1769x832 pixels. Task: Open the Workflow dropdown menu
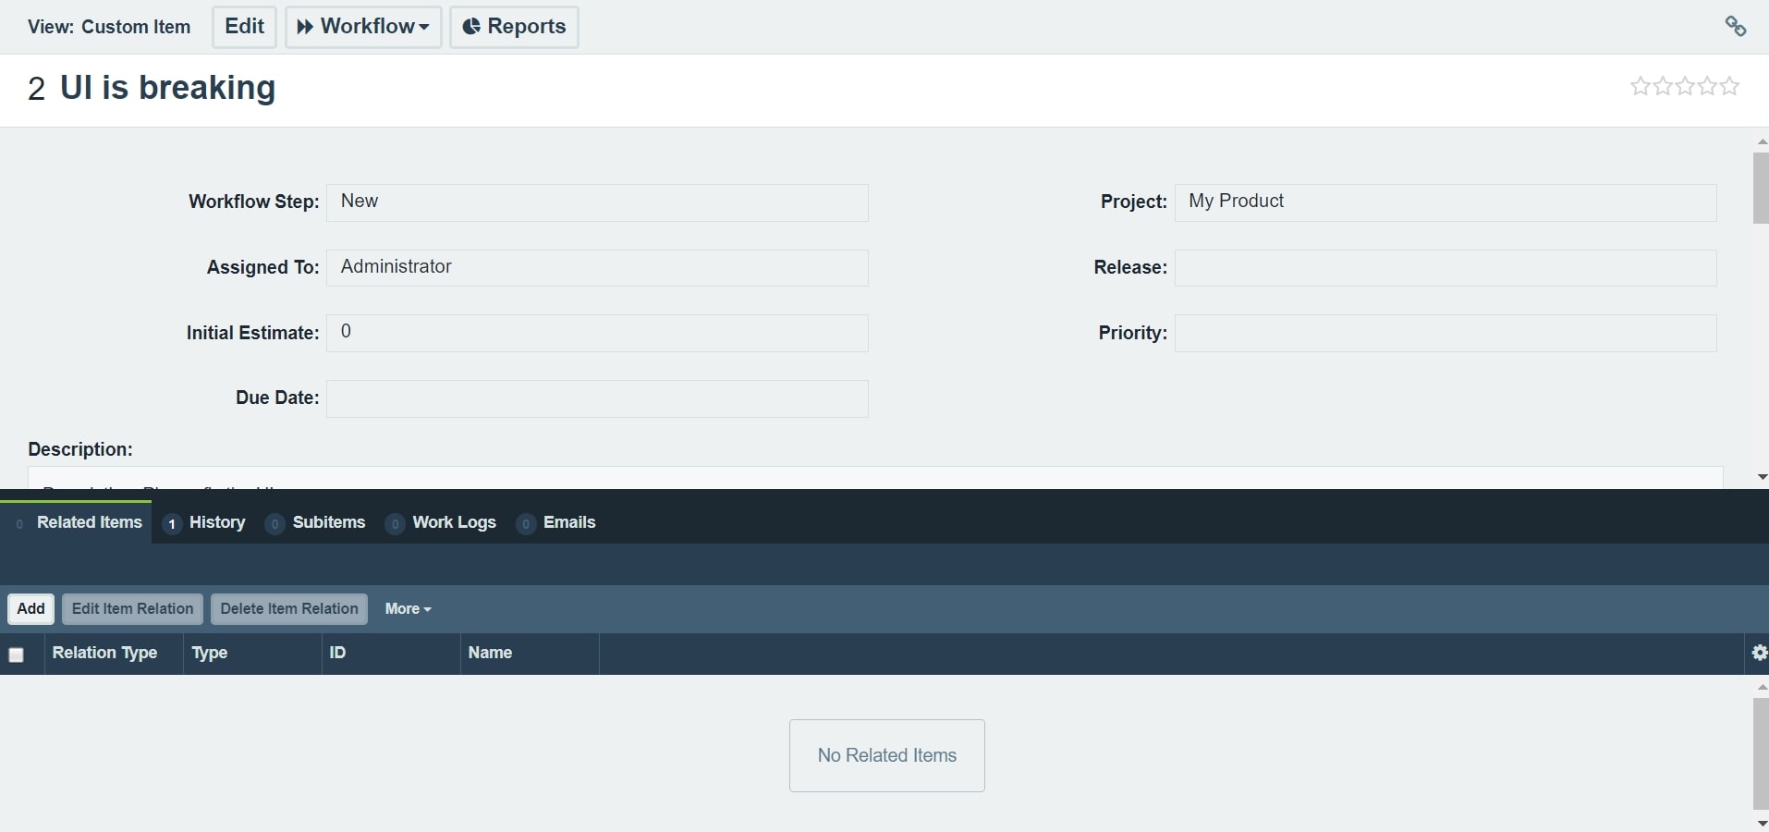coord(363,27)
